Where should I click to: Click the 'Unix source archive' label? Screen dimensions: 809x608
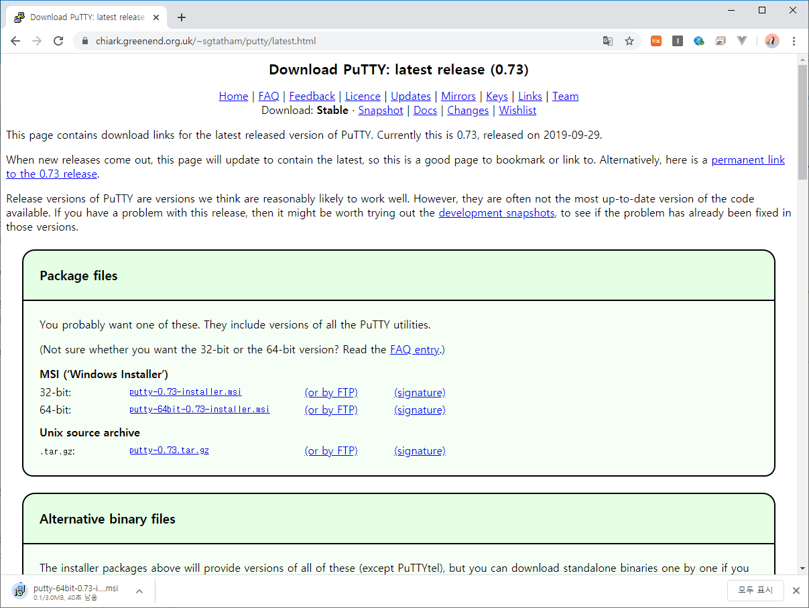pyautogui.click(x=90, y=433)
